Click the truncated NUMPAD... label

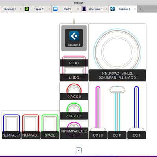click(31, 135)
